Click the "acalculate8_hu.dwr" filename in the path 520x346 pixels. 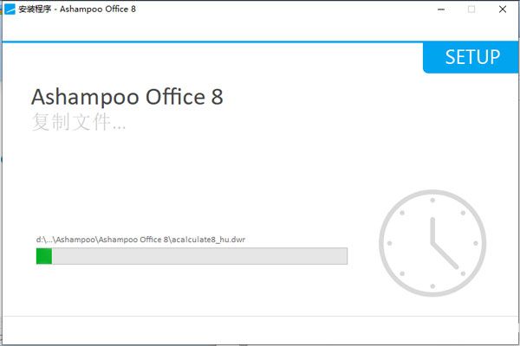pyautogui.click(x=209, y=239)
